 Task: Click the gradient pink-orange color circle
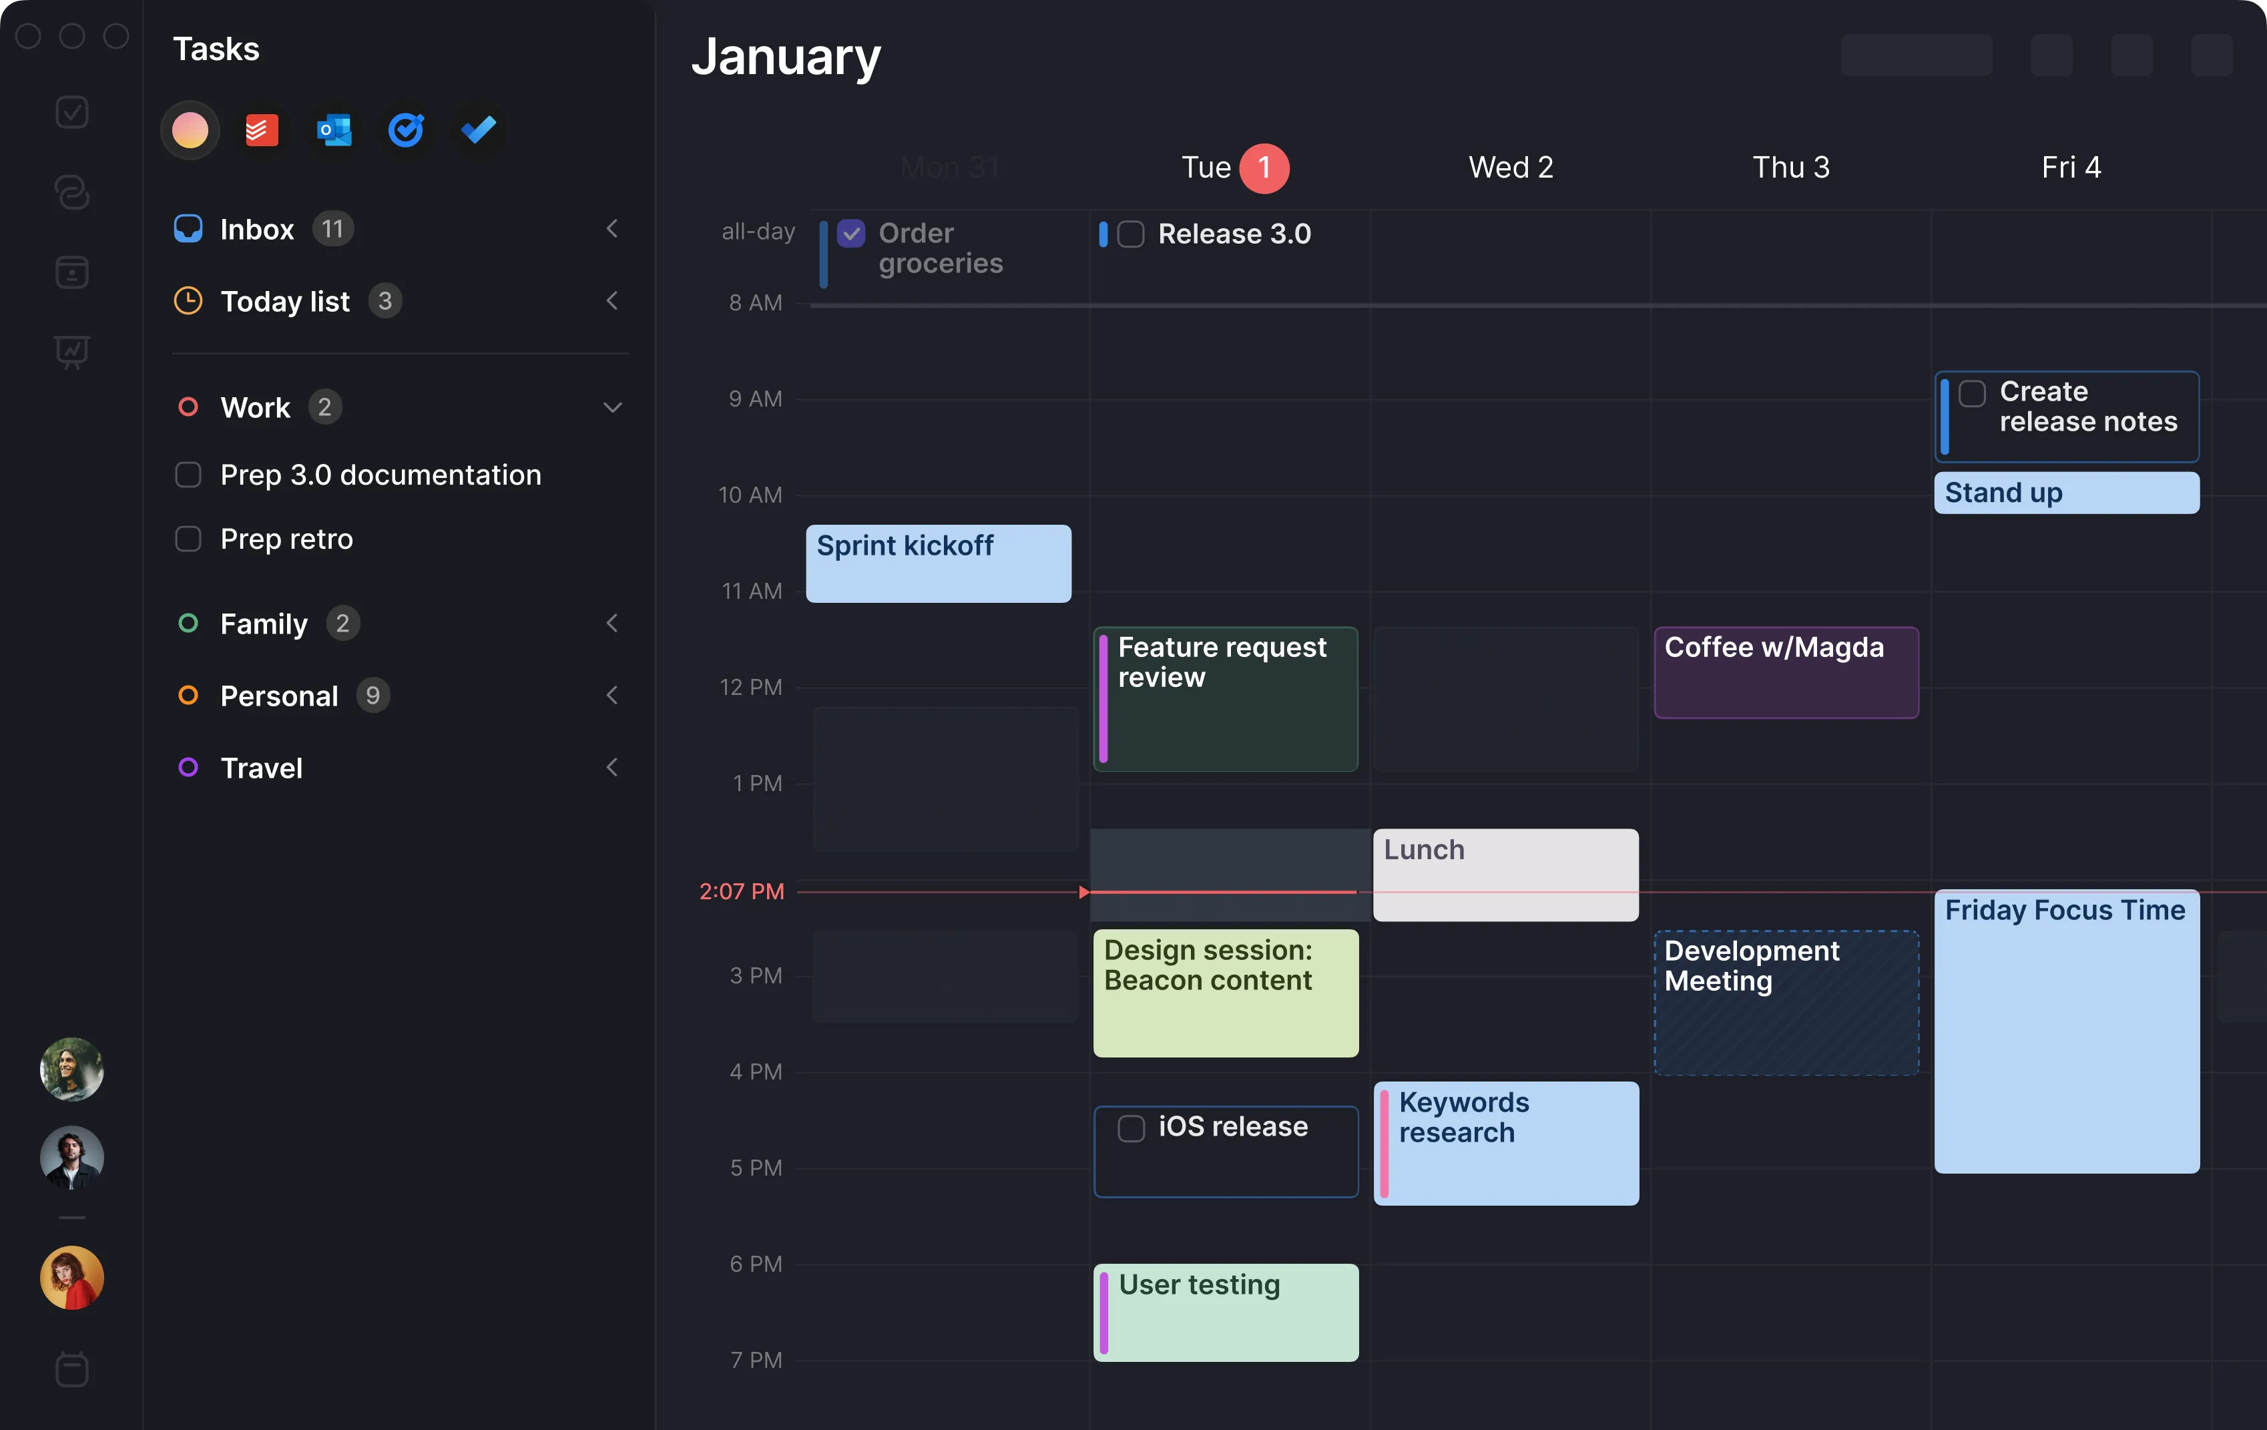coord(190,130)
